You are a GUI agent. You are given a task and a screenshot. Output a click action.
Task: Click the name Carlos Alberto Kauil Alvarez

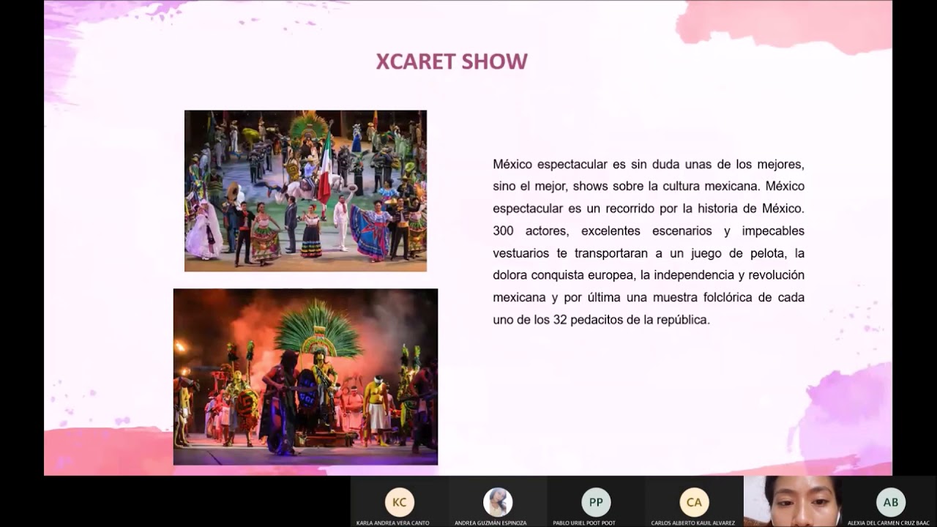[x=693, y=523]
